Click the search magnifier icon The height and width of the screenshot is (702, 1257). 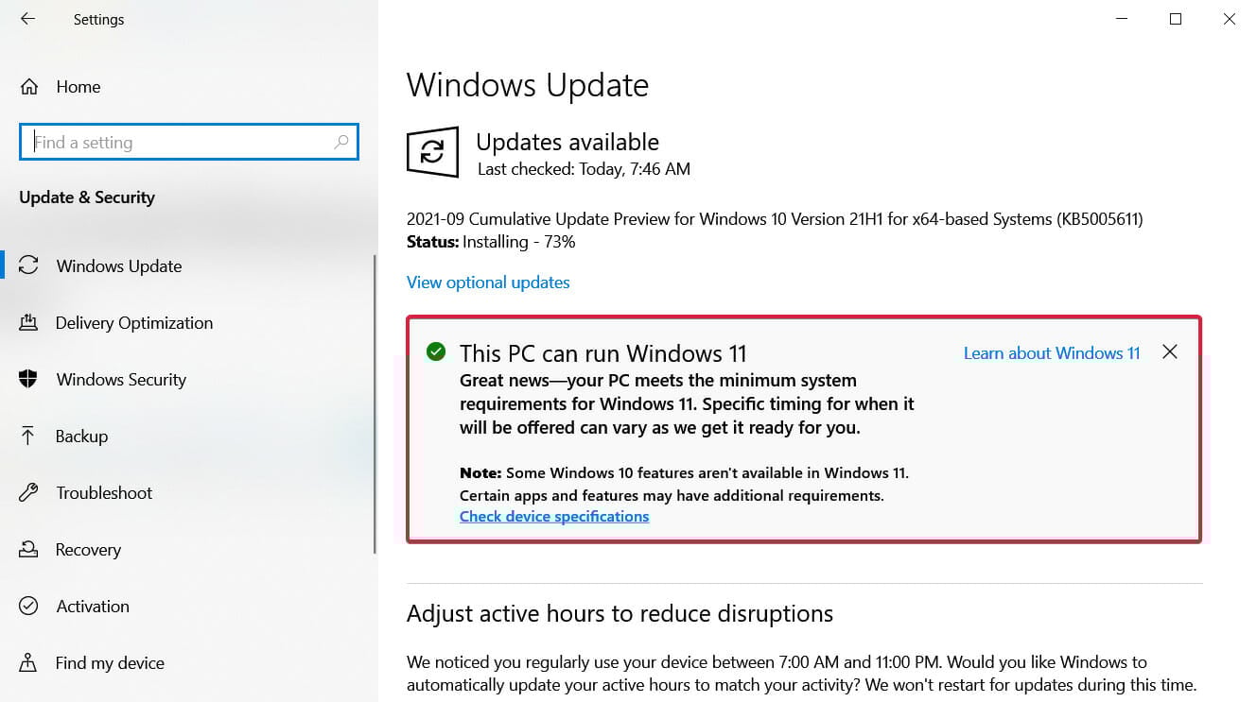tap(341, 142)
